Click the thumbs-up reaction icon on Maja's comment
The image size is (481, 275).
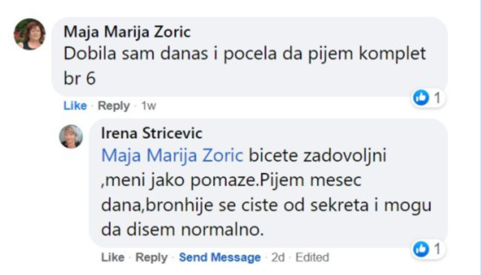(x=421, y=98)
